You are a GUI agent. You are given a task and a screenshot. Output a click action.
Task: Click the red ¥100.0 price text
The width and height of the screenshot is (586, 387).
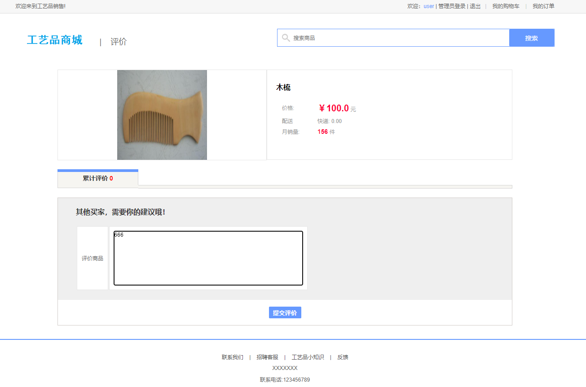[x=334, y=108]
